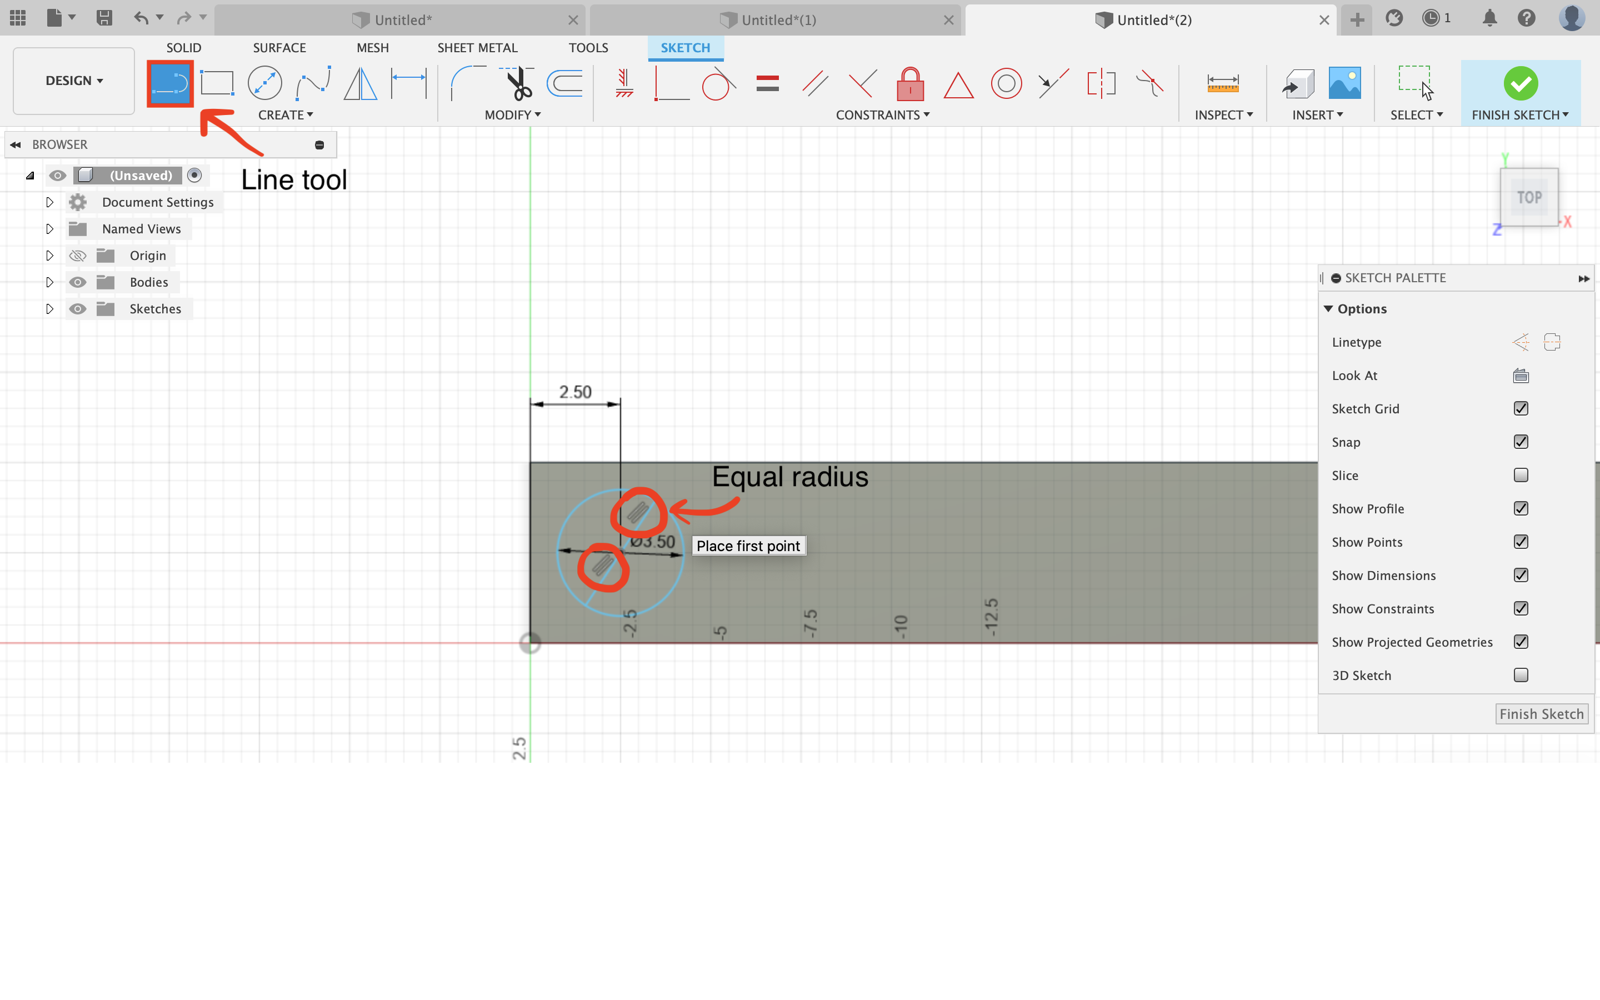
Task: Click Finish Sketch in the Sketch Palette
Action: tap(1541, 714)
